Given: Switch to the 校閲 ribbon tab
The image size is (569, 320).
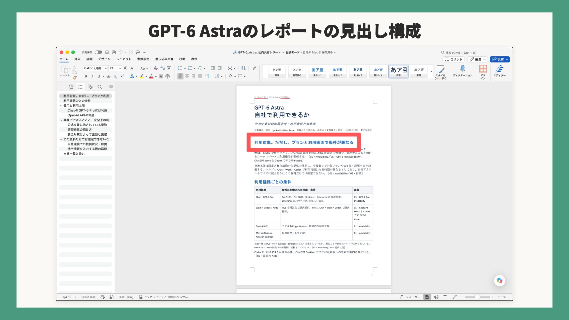Looking at the screenshot, I should pos(182,59).
